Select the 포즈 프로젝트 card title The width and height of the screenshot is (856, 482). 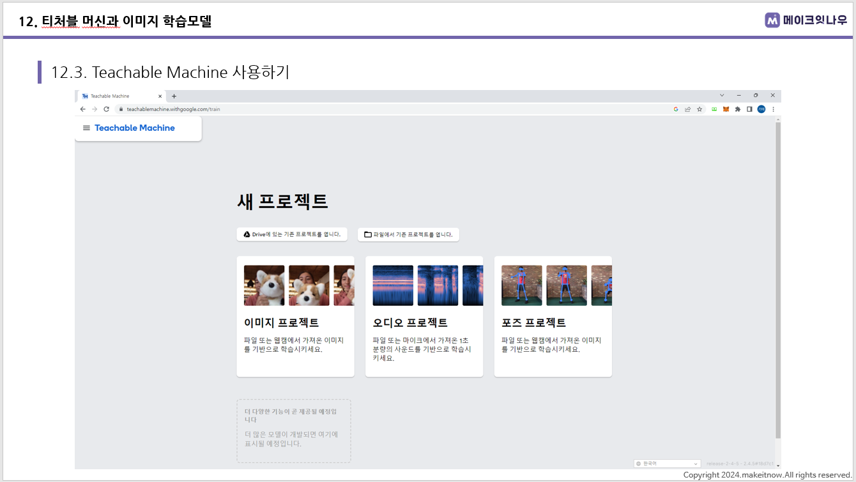tap(533, 322)
